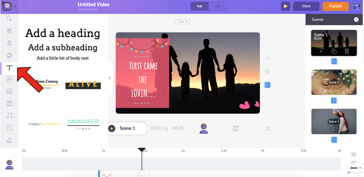Publish the video
Screen dimensions: 364x177
335,6
